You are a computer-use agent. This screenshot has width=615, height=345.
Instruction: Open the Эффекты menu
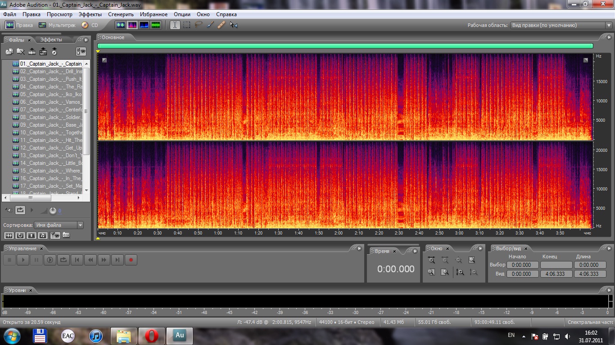[x=90, y=14]
